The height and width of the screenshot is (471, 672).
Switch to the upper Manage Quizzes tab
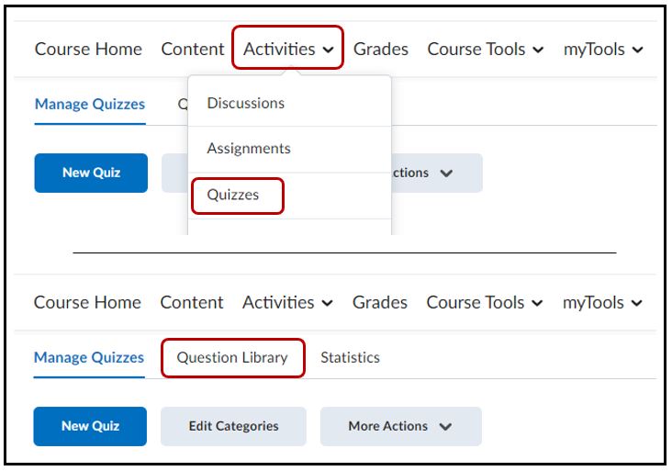[x=90, y=104]
